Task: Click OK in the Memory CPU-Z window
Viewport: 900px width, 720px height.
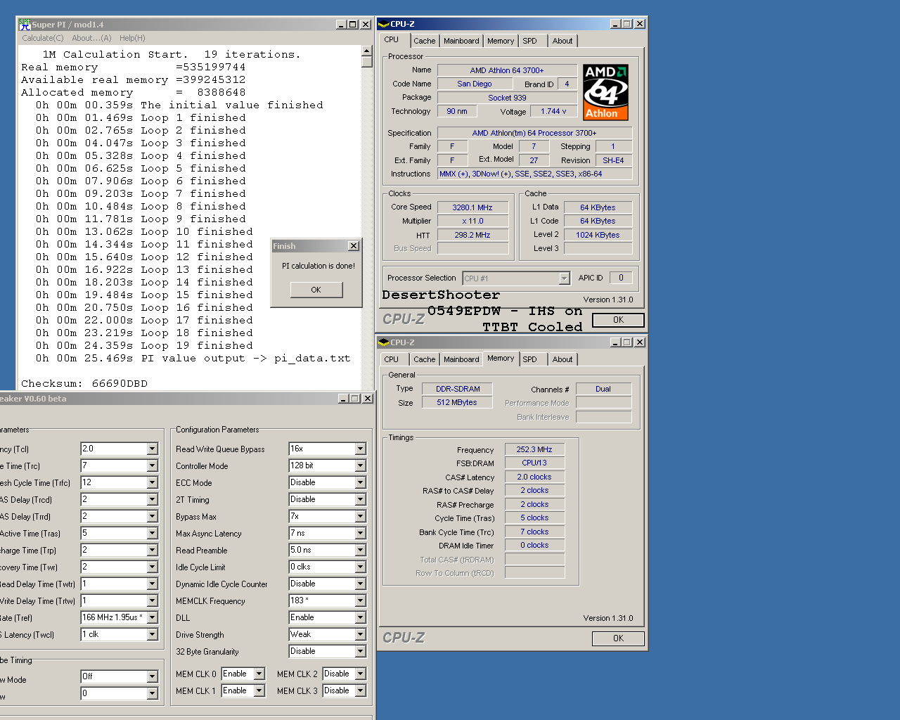Action: [x=618, y=638]
